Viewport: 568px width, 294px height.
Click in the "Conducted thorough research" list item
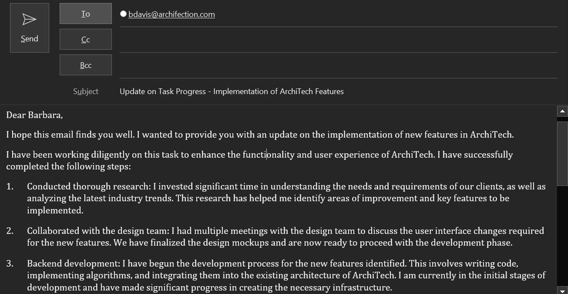[284, 198]
